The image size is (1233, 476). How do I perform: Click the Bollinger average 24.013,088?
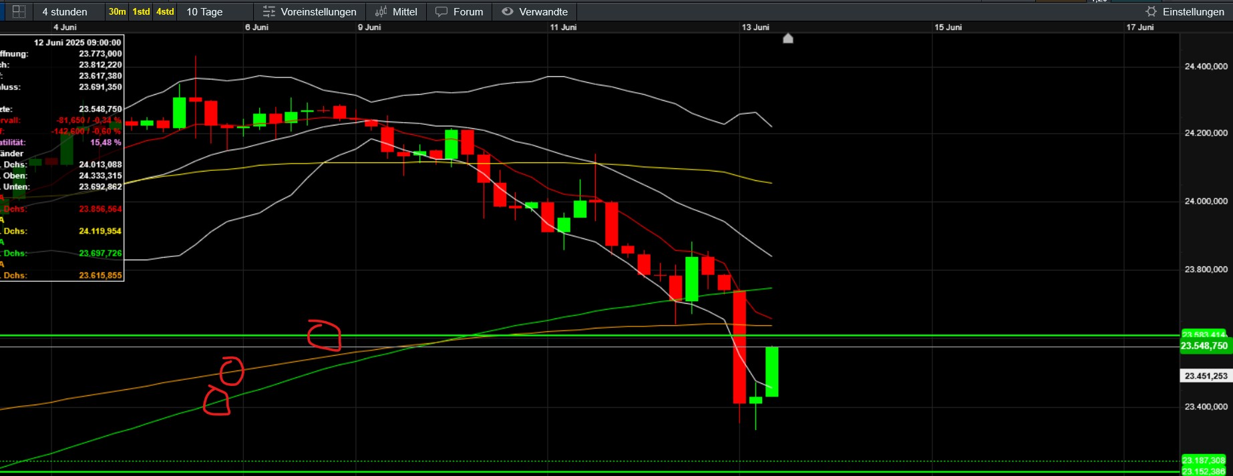point(100,164)
